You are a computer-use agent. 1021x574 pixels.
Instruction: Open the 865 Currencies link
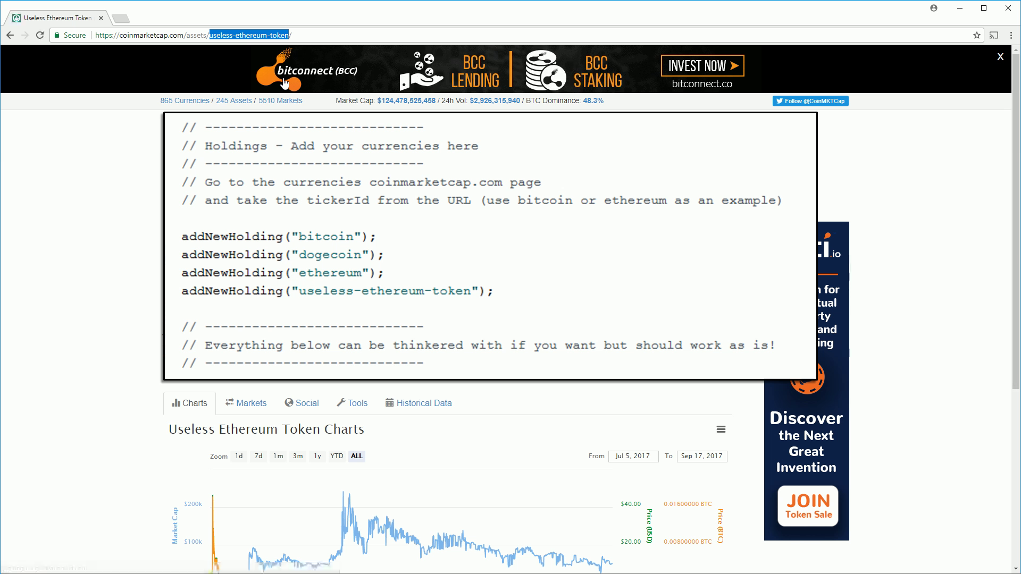point(185,100)
